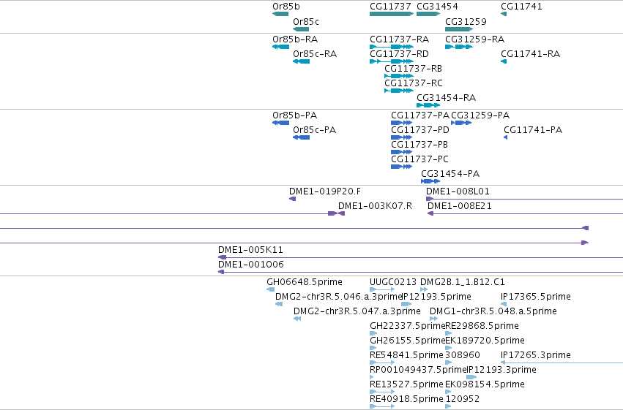Click the CG11741-PA glyph
Viewport: 623px width, 410px height.
pyautogui.click(x=505, y=137)
